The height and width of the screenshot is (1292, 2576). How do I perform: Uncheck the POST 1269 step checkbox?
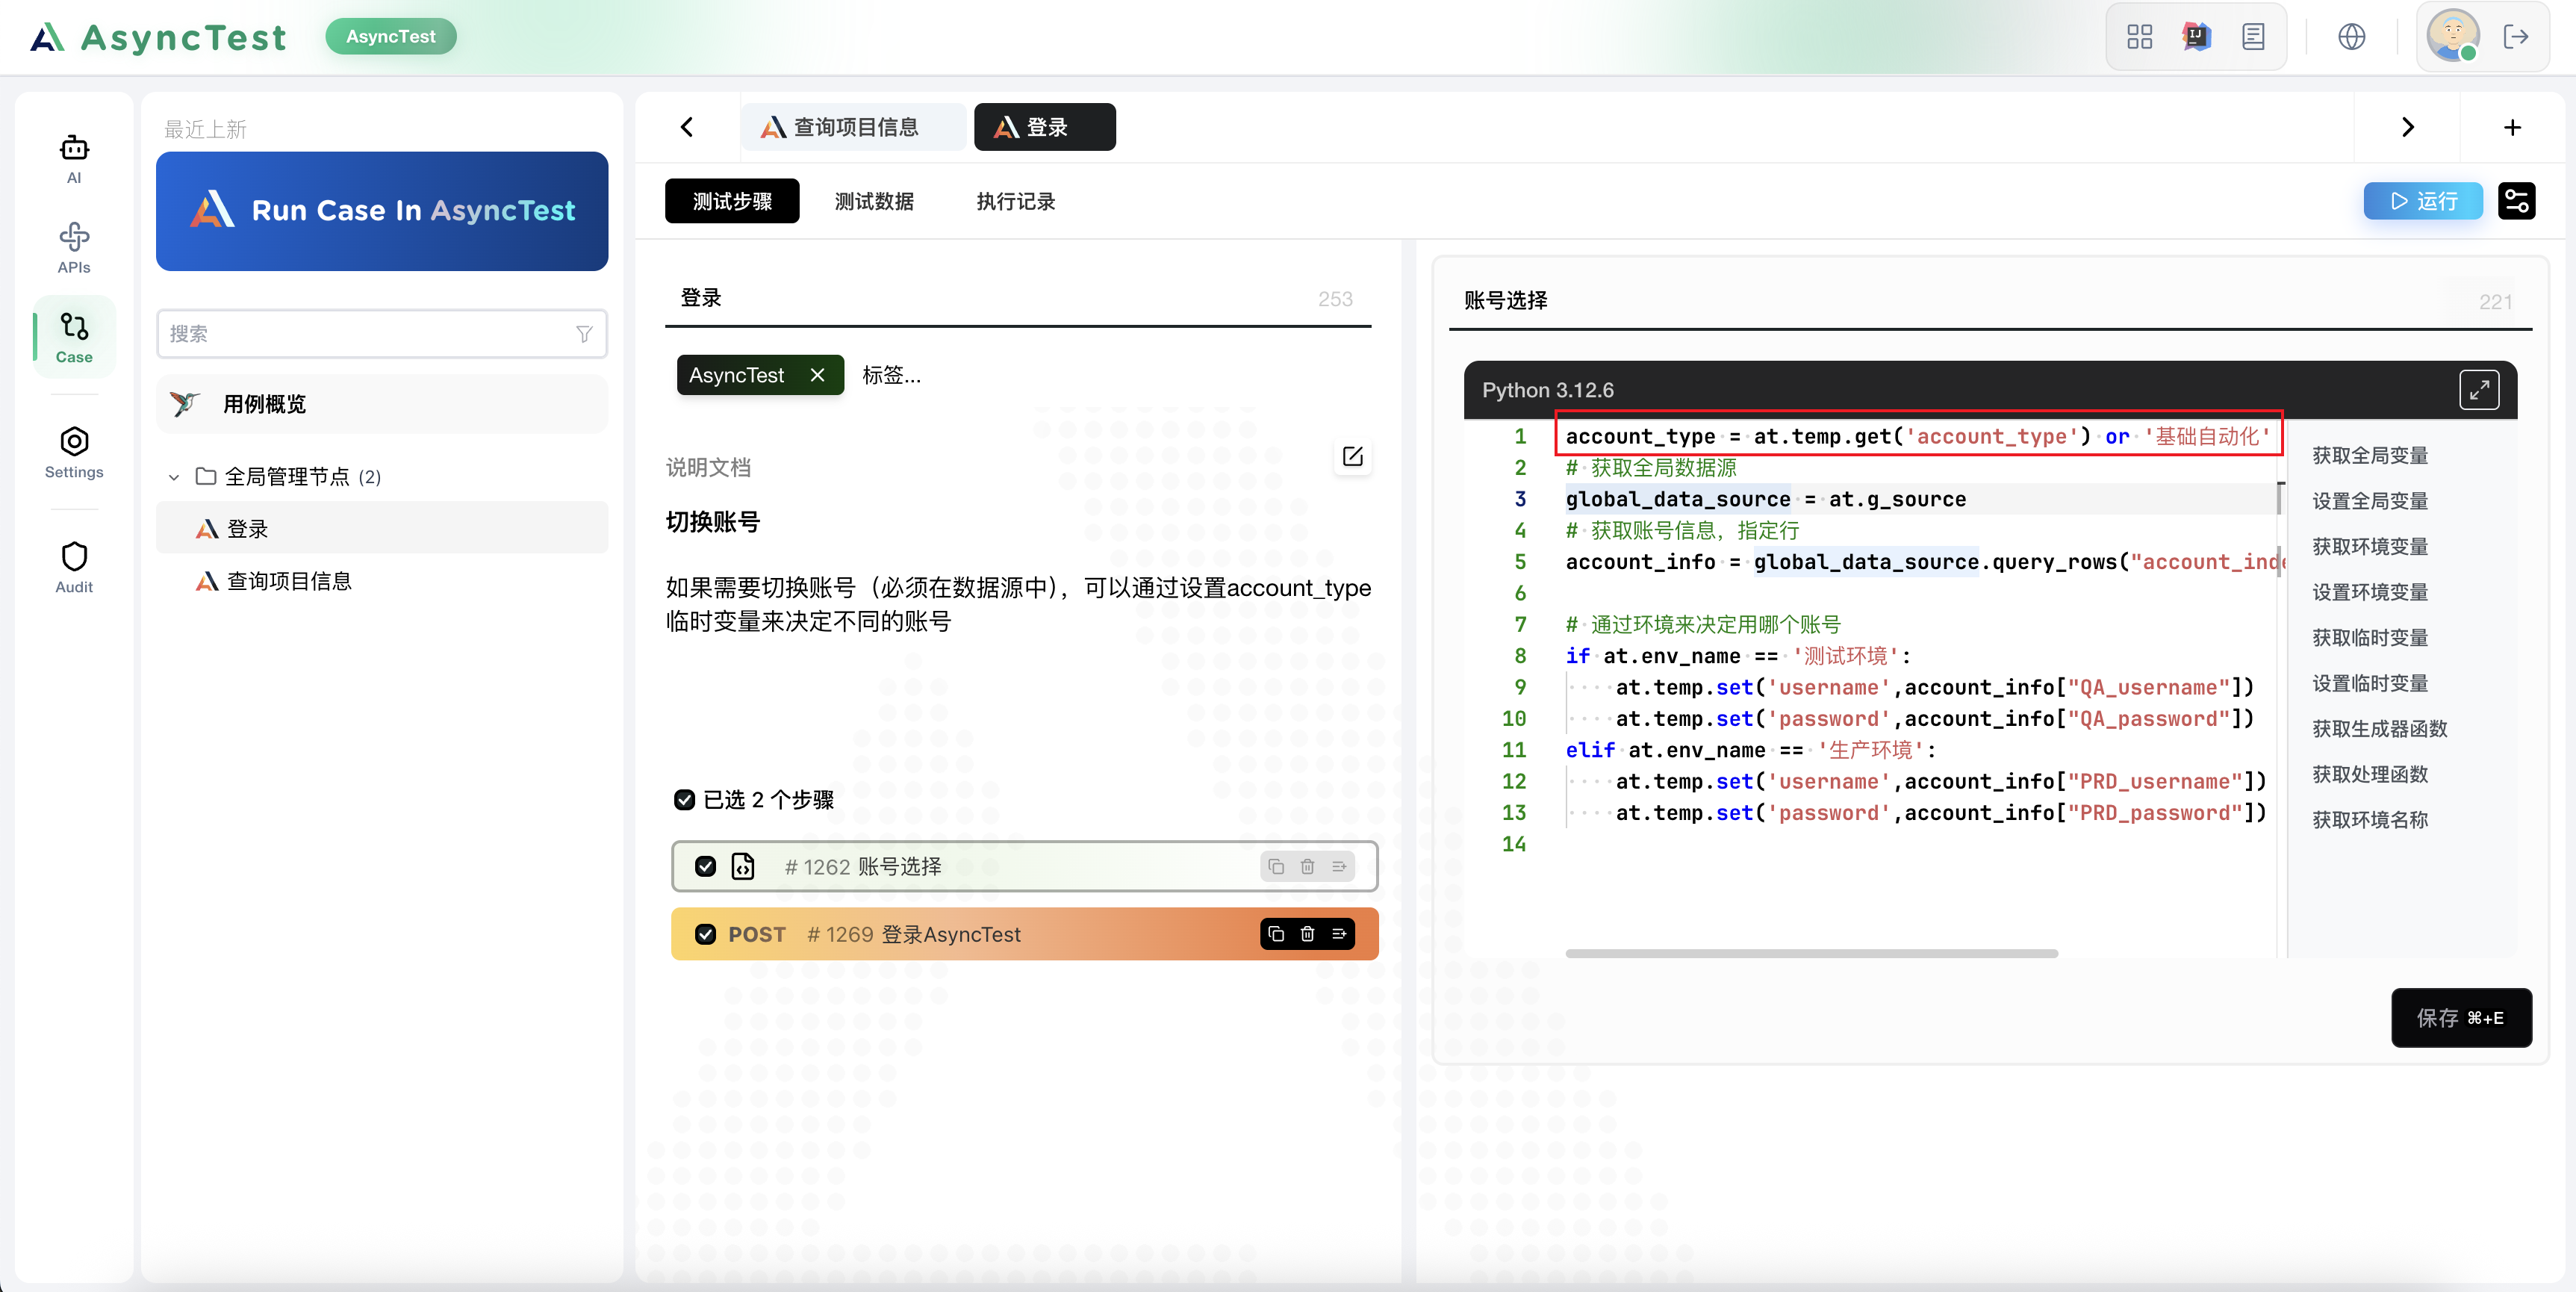[705, 934]
